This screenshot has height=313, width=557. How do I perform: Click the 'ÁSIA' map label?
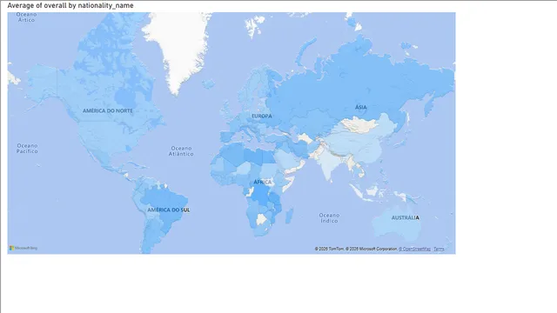[x=360, y=107]
